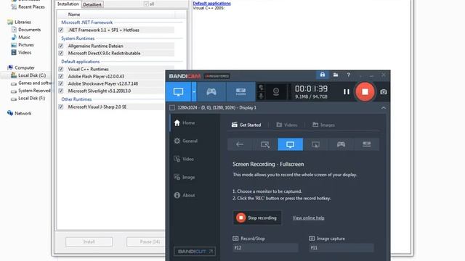Click the webcam overlay icon in Bandicam
465x261 pixels.
[276, 92]
